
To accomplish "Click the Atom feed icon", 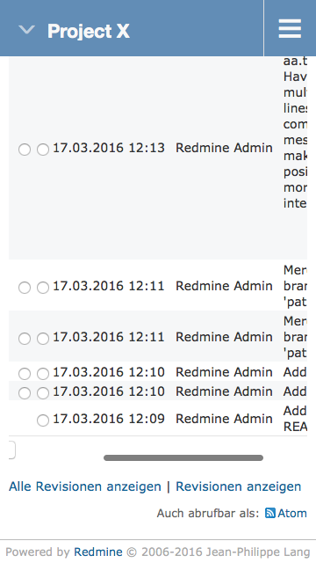I will tap(269, 513).
